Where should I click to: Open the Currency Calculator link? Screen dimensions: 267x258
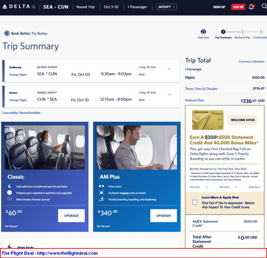(252, 61)
